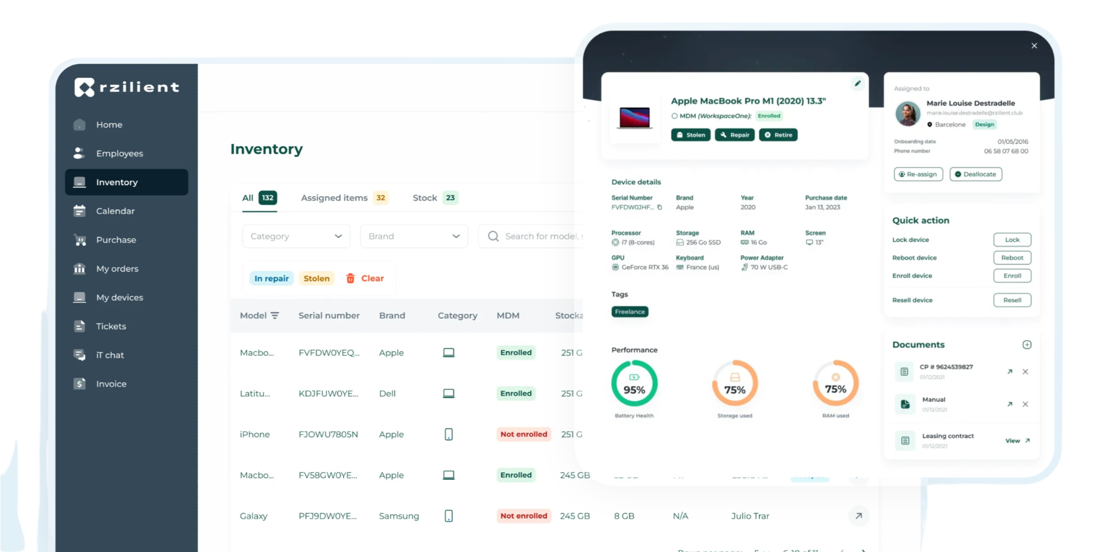This screenshot has width=1105, height=552.
Task: Click Battery Health 95% gauge
Action: (x=634, y=383)
